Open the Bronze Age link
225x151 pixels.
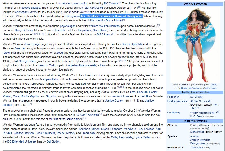pos(33,44)
